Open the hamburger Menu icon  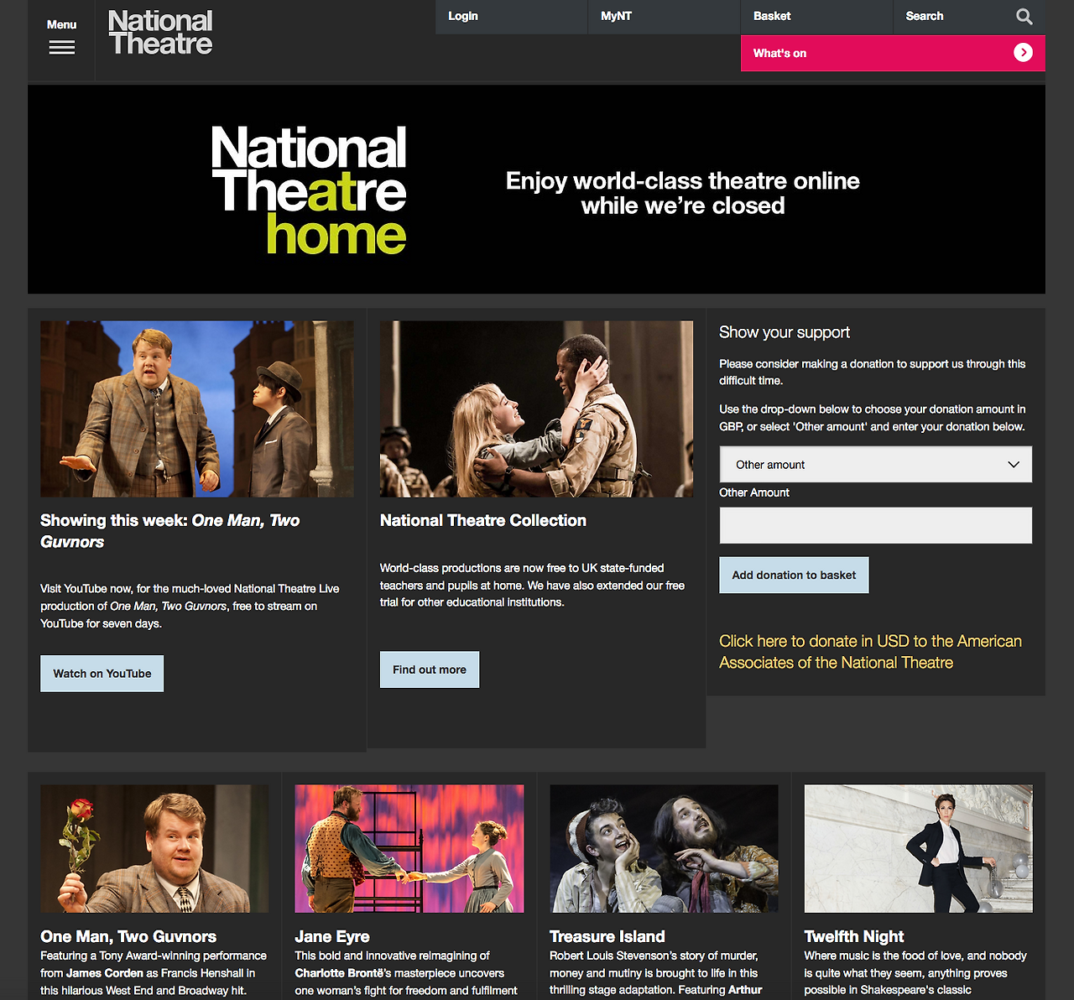point(61,47)
